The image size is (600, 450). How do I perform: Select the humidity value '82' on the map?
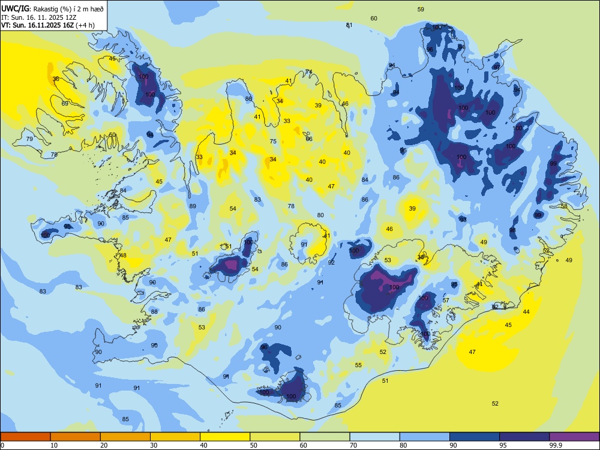[495, 307]
